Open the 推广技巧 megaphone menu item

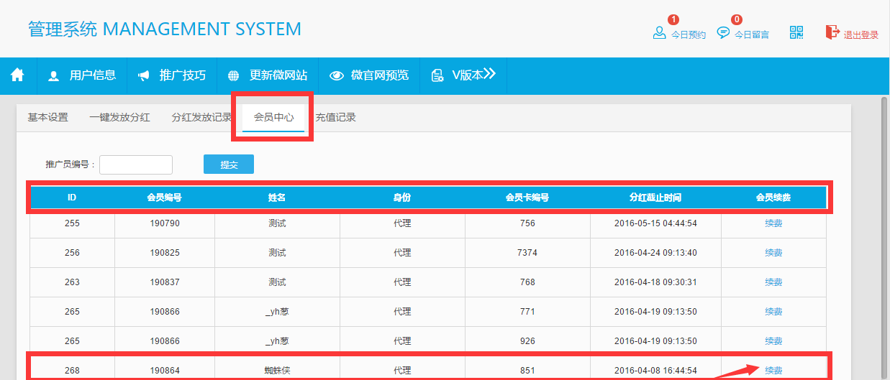tap(172, 75)
